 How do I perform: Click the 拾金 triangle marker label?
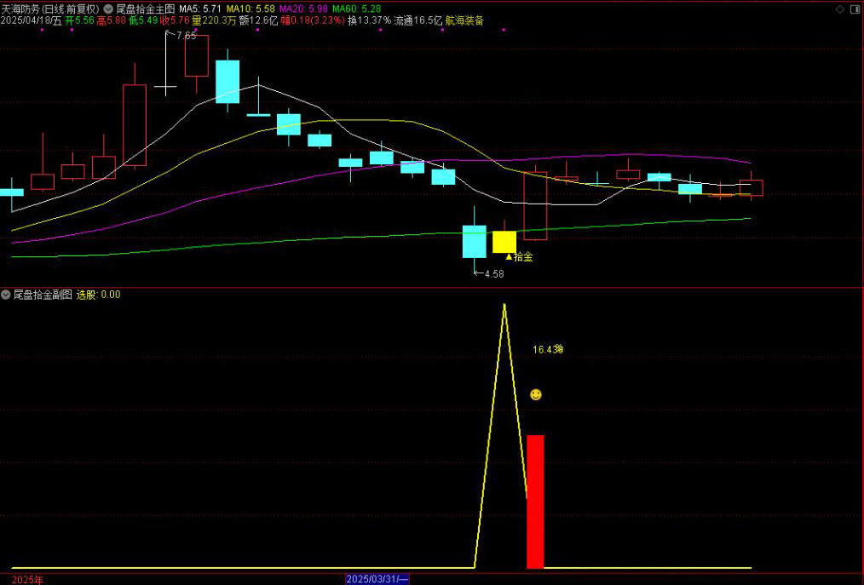[519, 256]
